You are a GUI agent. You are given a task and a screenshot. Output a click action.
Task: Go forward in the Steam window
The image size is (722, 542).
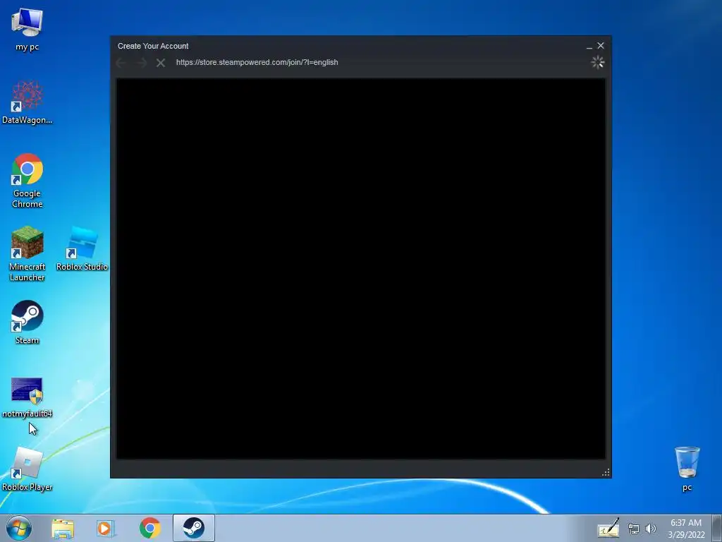tap(141, 63)
